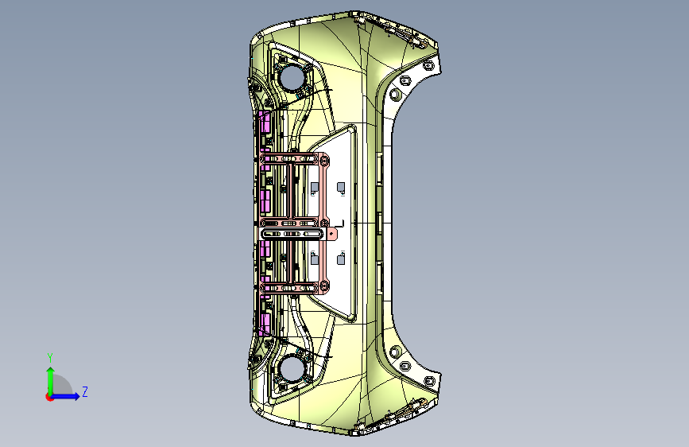The height and width of the screenshot is (447, 689).
Task: Click the green Y axis arrow of the triad
Action: [x=51, y=380]
